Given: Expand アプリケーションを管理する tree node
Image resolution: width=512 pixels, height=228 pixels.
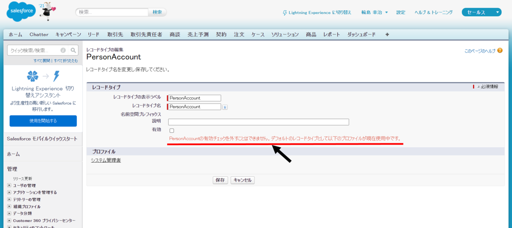Looking at the screenshot, I should 9,193.
